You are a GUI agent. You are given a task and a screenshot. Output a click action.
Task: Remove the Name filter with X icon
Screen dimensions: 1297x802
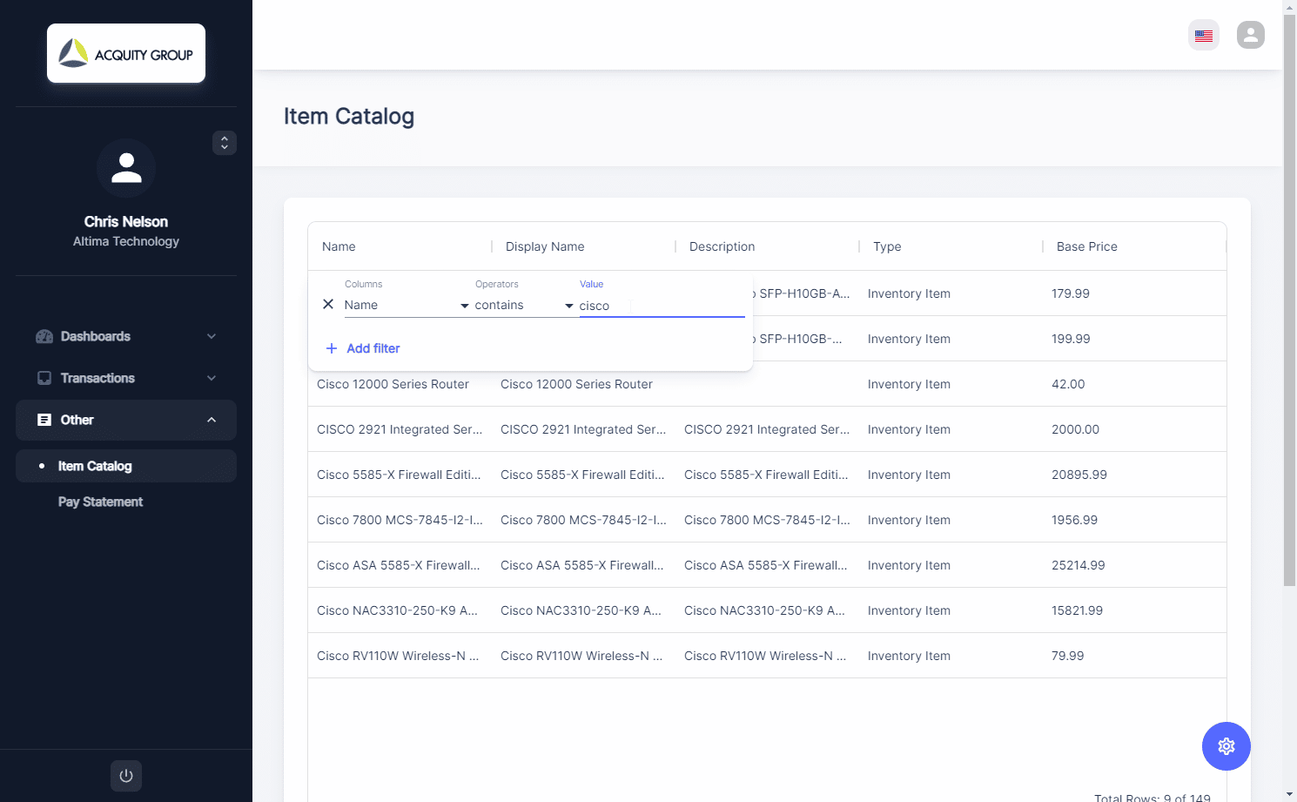[x=328, y=305]
